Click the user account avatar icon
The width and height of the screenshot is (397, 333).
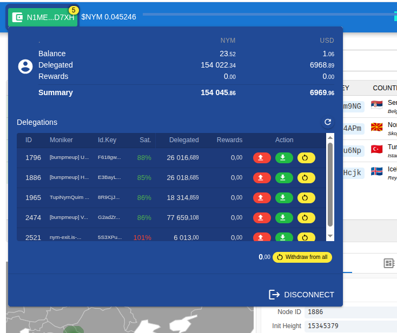pyautogui.click(x=25, y=66)
